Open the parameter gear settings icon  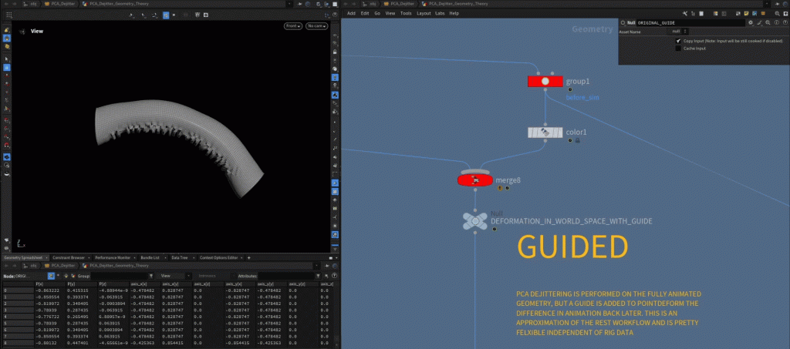click(x=749, y=23)
